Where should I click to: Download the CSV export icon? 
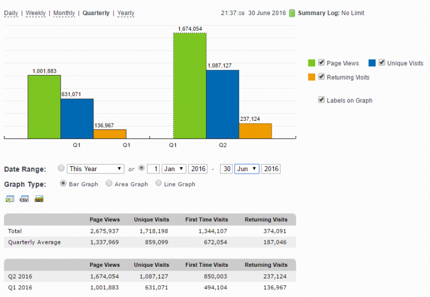[24, 199]
